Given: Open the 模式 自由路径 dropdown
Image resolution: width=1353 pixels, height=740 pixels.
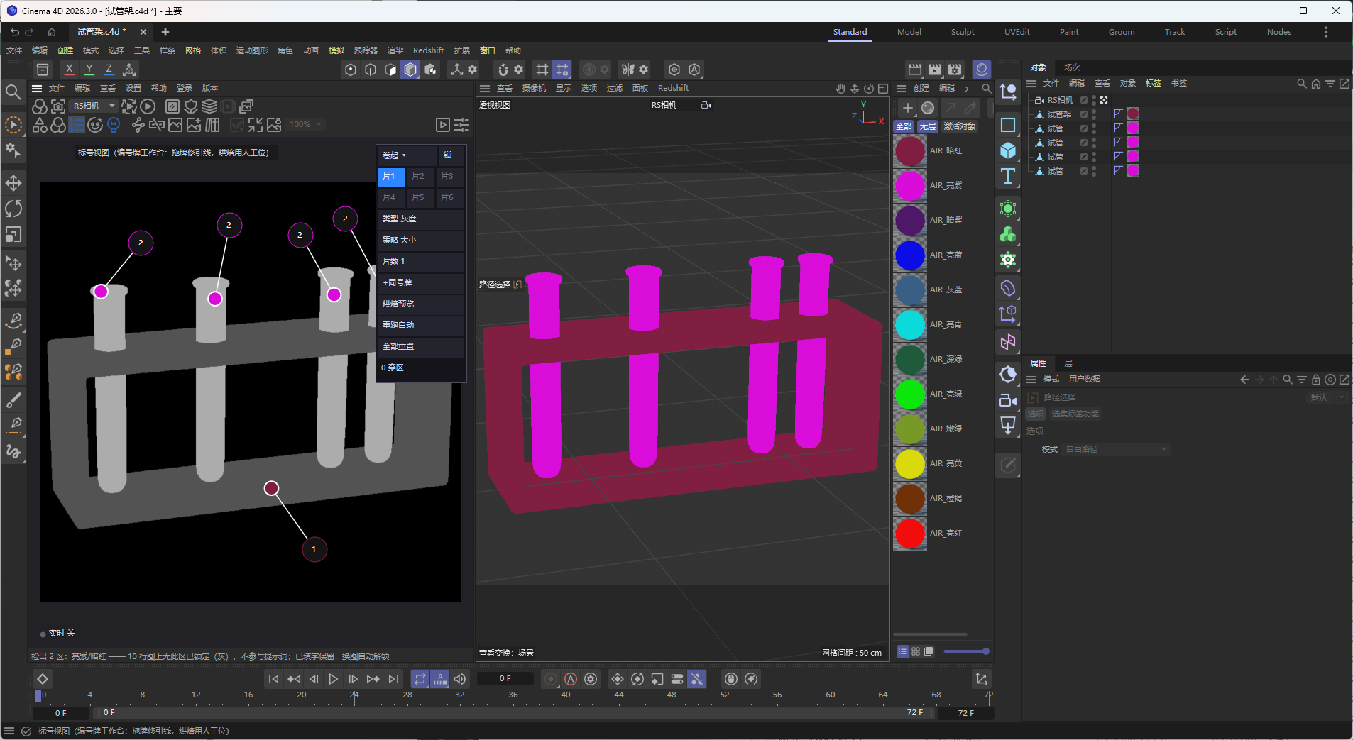Looking at the screenshot, I should click(1116, 449).
